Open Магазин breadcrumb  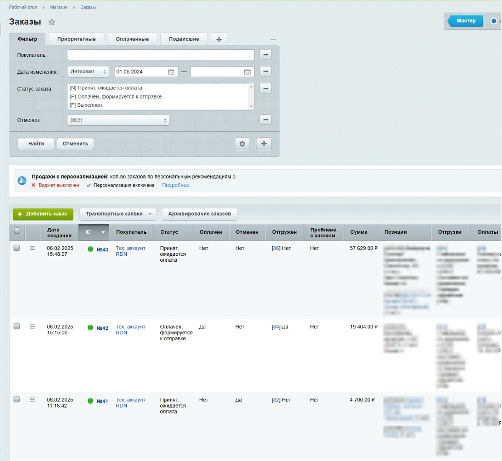tap(58, 7)
